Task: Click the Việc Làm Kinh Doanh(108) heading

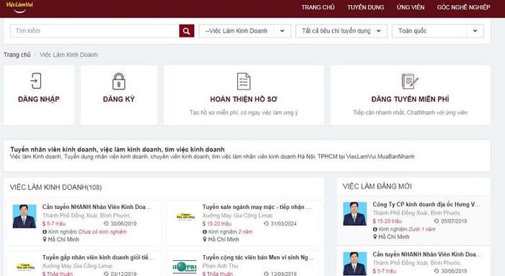Action: 56,187
